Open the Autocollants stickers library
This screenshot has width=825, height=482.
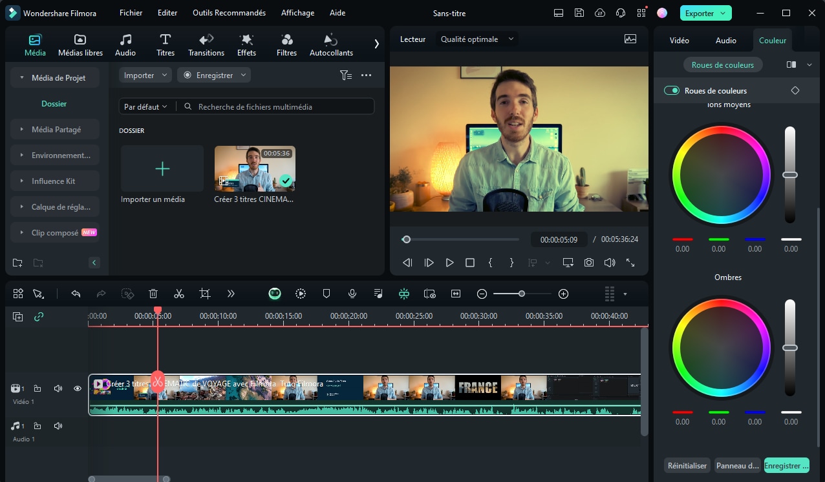click(x=331, y=45)
